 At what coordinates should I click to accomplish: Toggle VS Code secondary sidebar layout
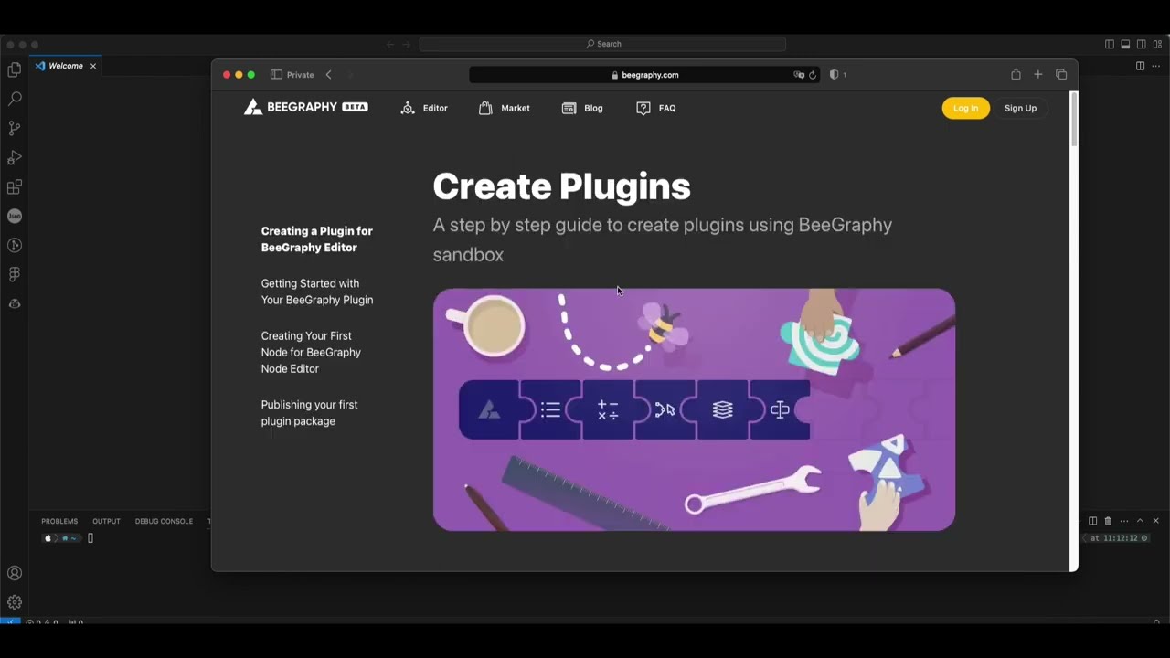click(x=1142, y=44)
